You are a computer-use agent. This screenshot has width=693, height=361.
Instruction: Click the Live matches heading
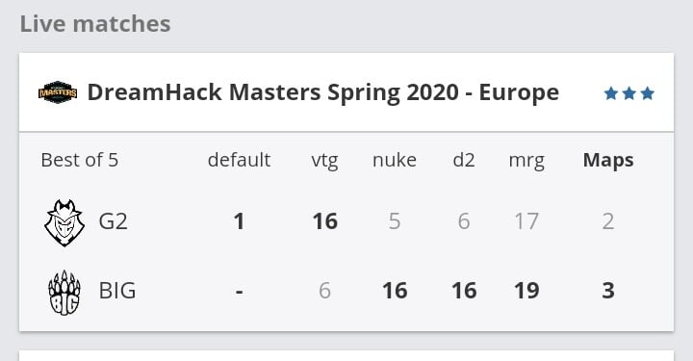(95, 24)
